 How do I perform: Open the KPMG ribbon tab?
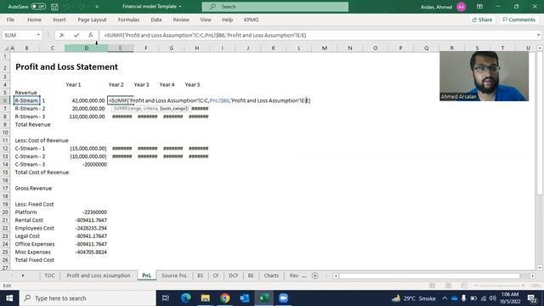click(251, 20)
